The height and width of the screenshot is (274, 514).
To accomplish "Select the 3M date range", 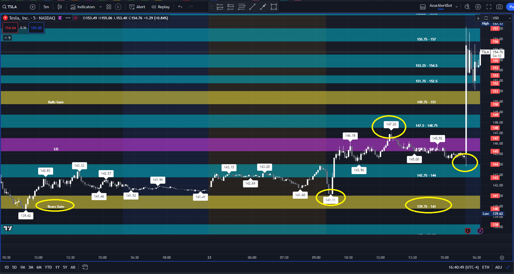I will pyautogui.click(x=31, y=267).
